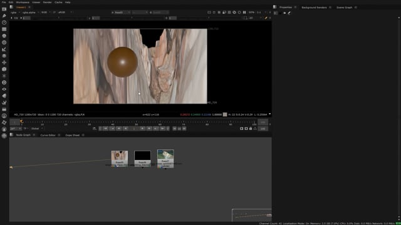Click the pencil icon in Properties toolbar
Image resolution: width=401 pixels, height=225 pixels.
point(289,12)
